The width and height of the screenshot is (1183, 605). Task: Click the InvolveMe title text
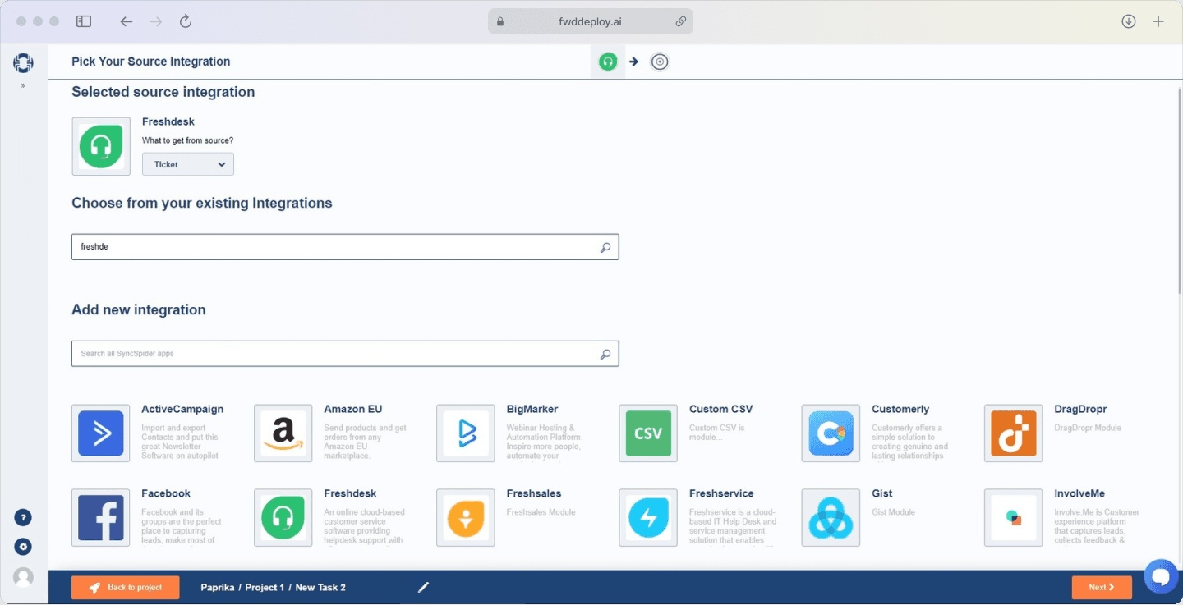coord(1079,493)
